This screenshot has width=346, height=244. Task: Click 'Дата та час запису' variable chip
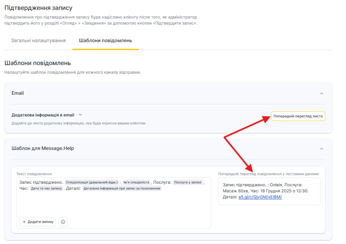point(46,188)
